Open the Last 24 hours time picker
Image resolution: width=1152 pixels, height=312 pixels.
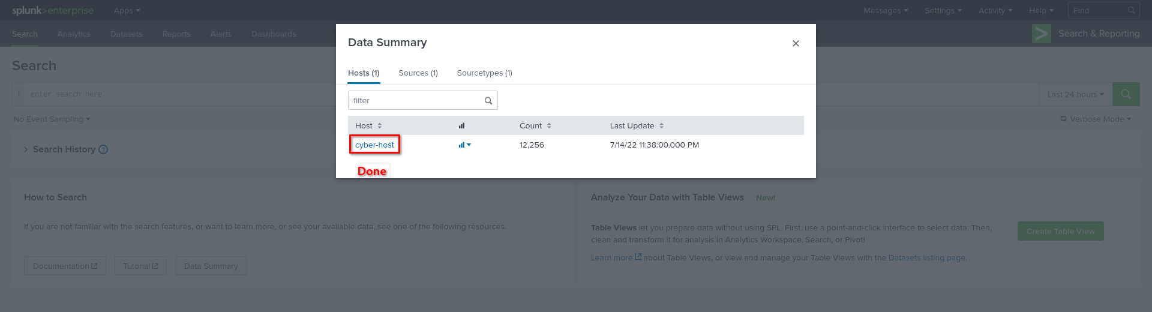(x=1075, y=95)
